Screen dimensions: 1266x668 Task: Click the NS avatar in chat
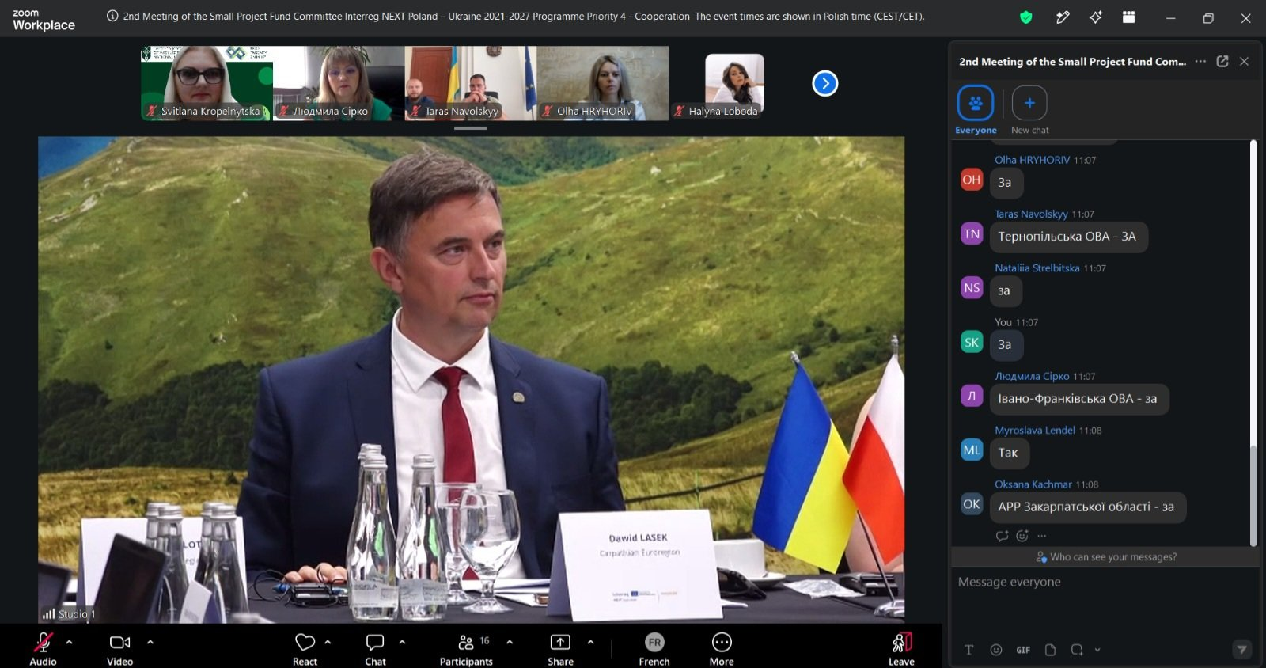[972, 288]
